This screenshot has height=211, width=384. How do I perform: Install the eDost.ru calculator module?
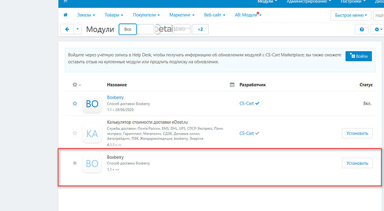(357, 133)
